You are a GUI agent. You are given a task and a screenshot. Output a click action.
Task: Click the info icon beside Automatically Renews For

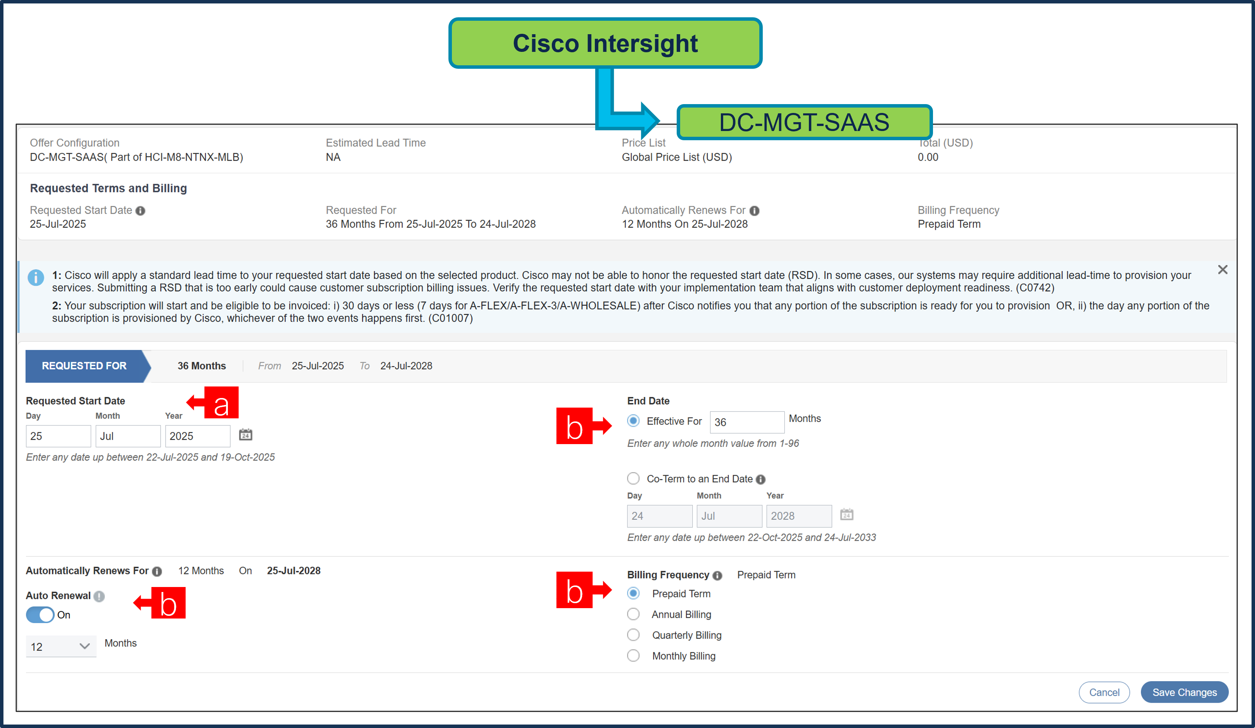tap(755, 211)
